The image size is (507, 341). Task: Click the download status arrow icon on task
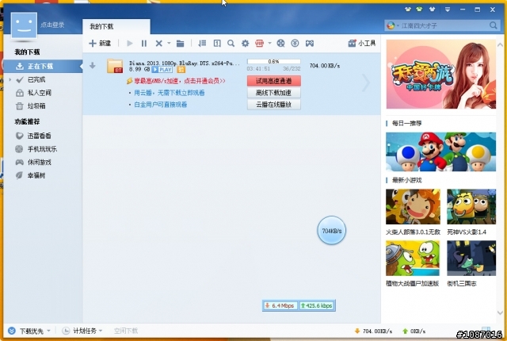93,66
